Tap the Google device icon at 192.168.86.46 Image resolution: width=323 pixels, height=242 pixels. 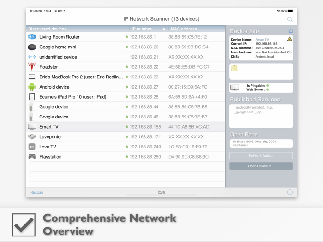tap(31, 117)
